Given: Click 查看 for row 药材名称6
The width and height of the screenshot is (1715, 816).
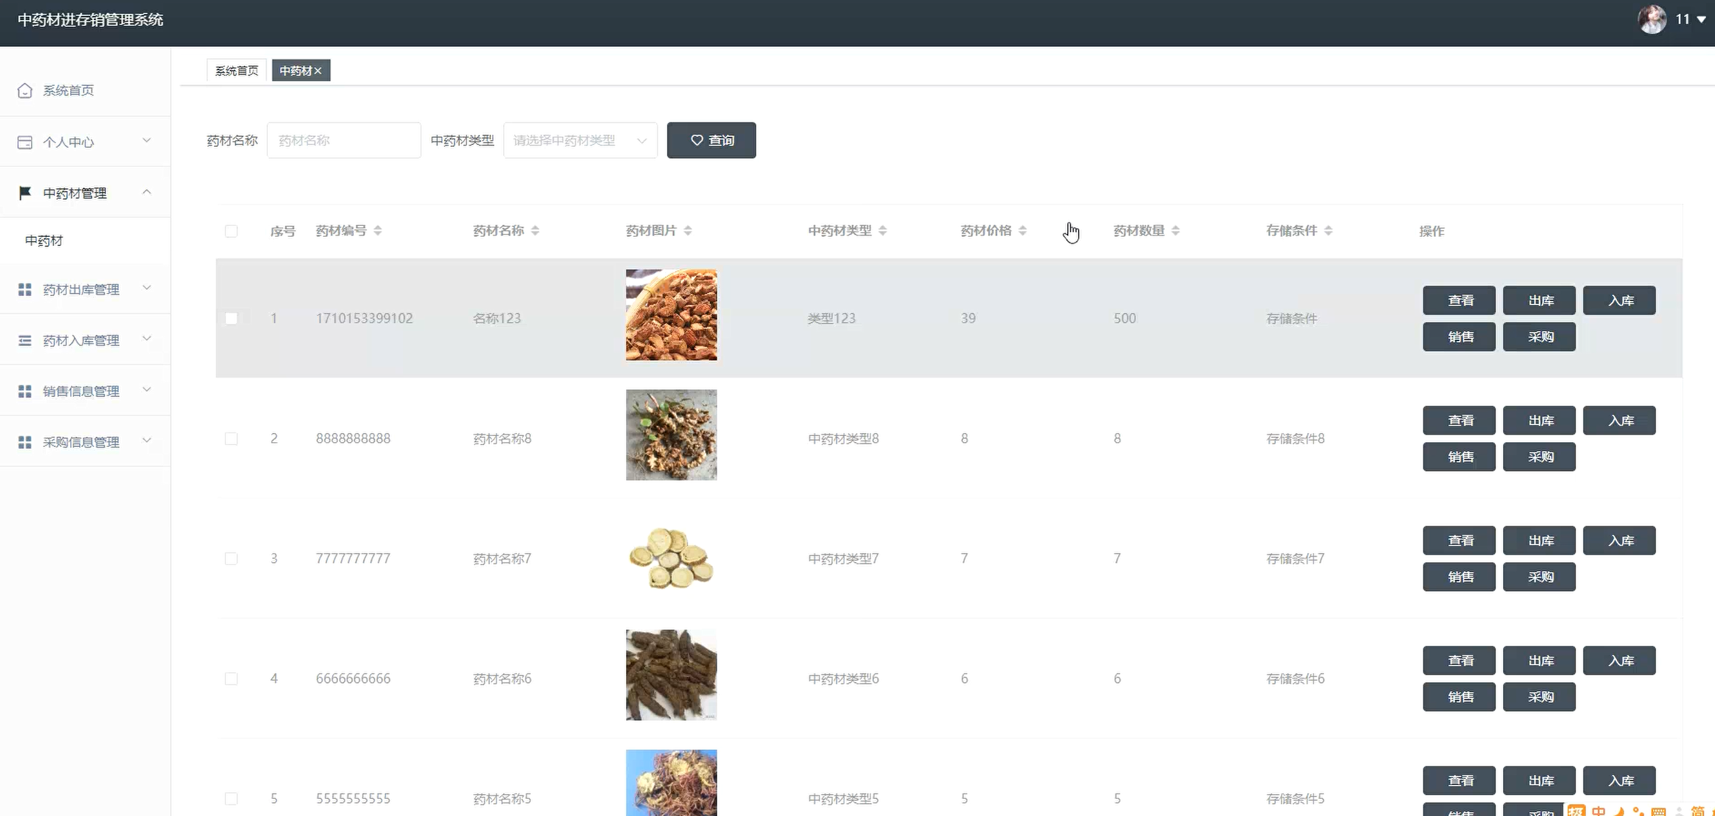Looking at the screenshot, I should (1459, 661).
